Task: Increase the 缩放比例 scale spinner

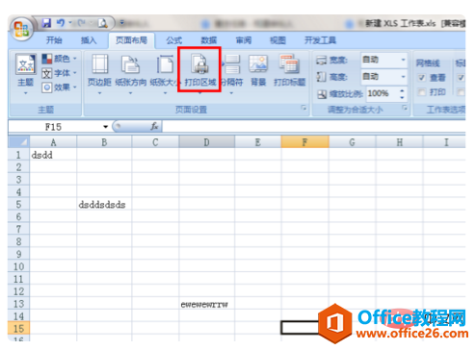Action: [402, 90]
